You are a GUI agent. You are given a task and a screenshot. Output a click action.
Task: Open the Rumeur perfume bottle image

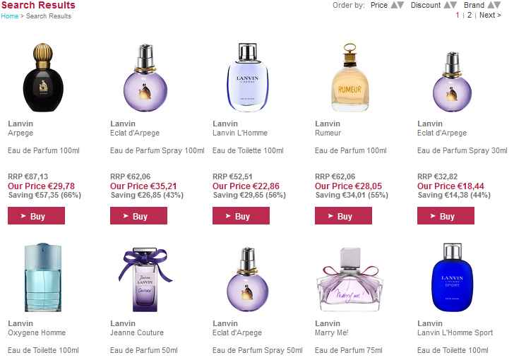pyautogui.click(x=349, y=78)
